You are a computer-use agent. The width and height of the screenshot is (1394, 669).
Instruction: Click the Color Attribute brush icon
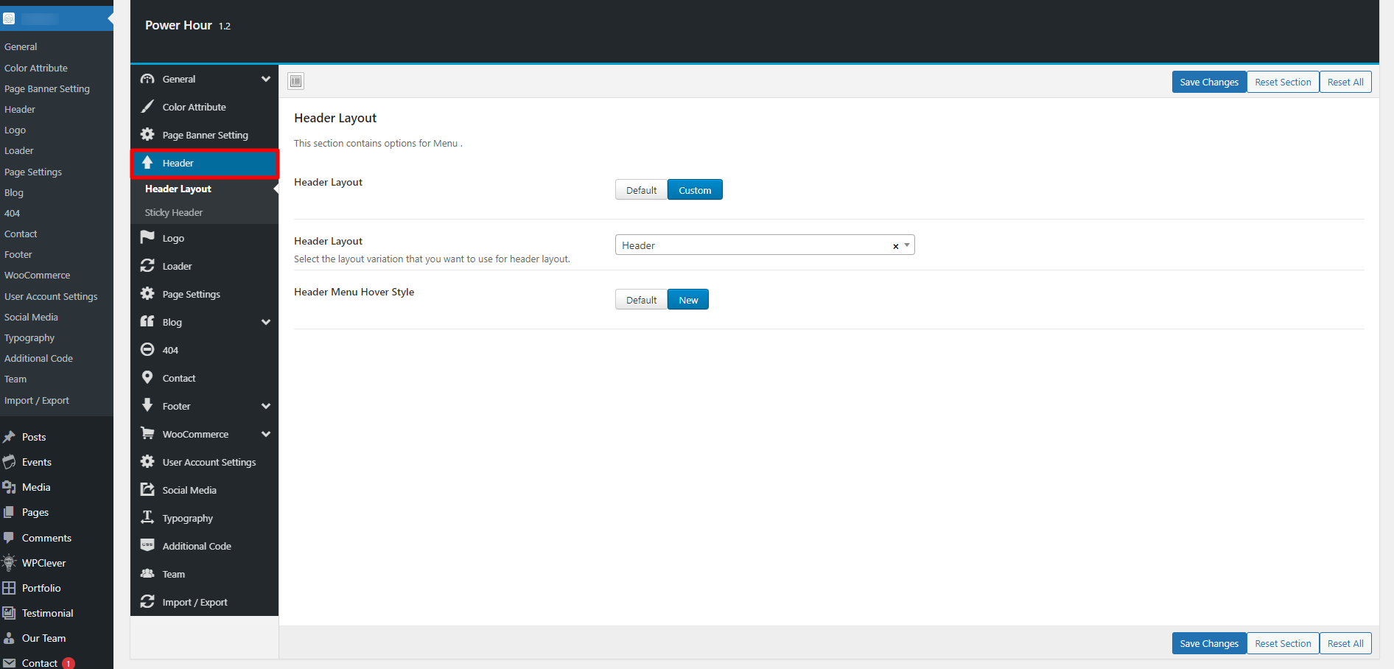tap(147, 107)
